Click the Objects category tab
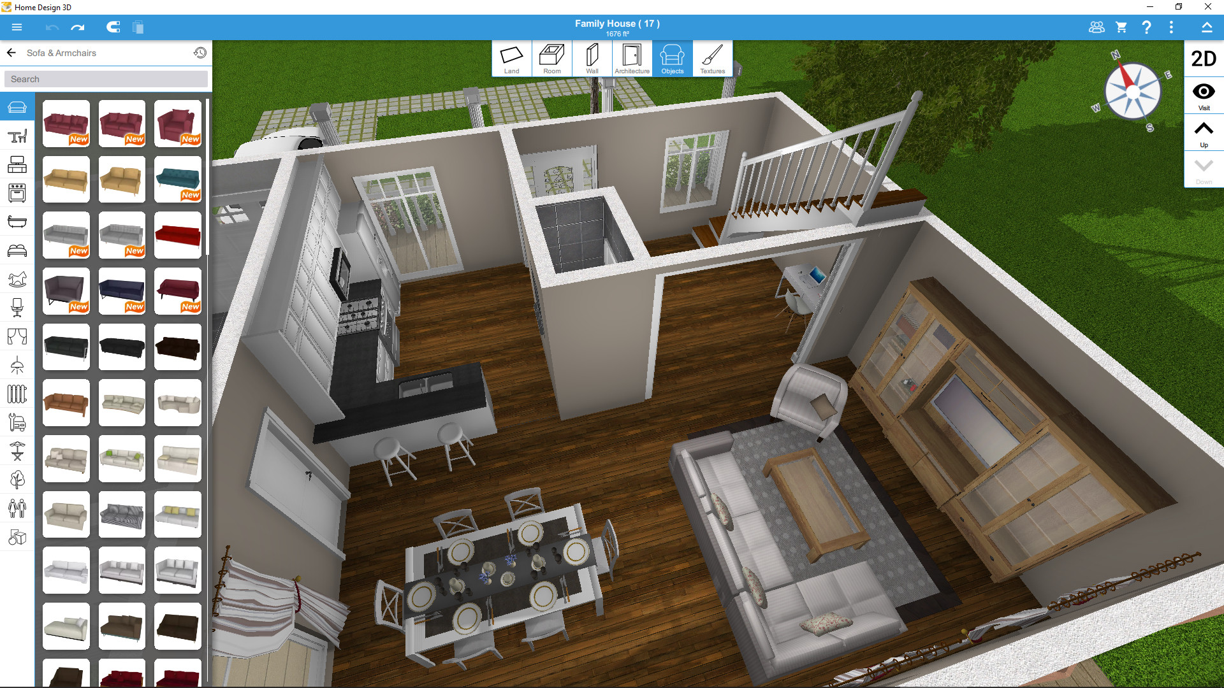This screenshot has width=1224, height=688. [x=670, y=58]
